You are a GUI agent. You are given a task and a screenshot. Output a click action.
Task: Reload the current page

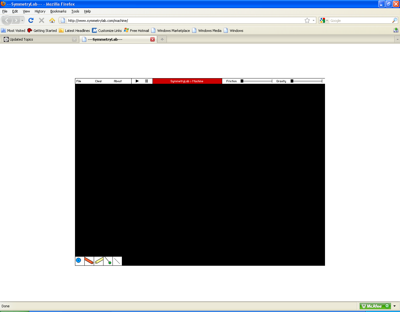click(31, 20)
